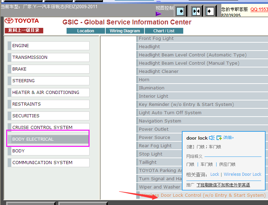268x205 pixels.
Task: Open Power Source entry
Action: coord(159,137)
